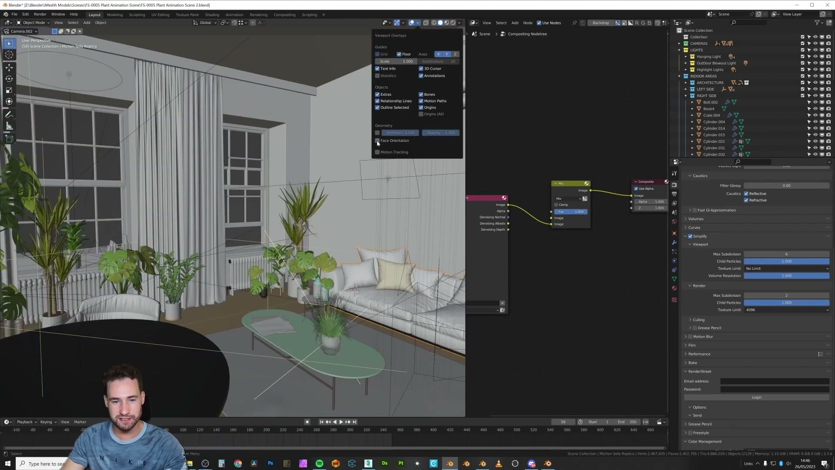Expand the Motion Blur panel

coord(703,337)
